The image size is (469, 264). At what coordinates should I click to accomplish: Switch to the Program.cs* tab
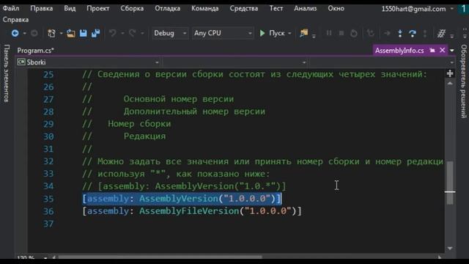[36, 51]
